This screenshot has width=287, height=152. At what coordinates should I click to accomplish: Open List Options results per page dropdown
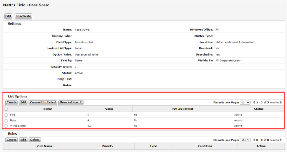click(x=245, y=103)
